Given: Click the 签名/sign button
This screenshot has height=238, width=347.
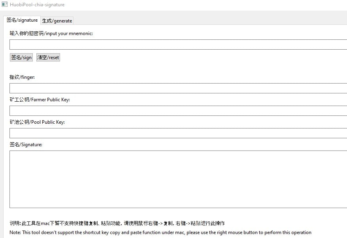Looking at the screenshot, I should [21, 58].
